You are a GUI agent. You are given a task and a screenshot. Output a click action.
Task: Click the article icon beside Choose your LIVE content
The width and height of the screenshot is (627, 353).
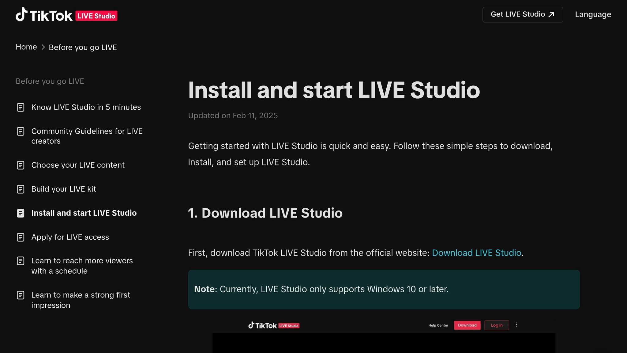pos(21,165)
